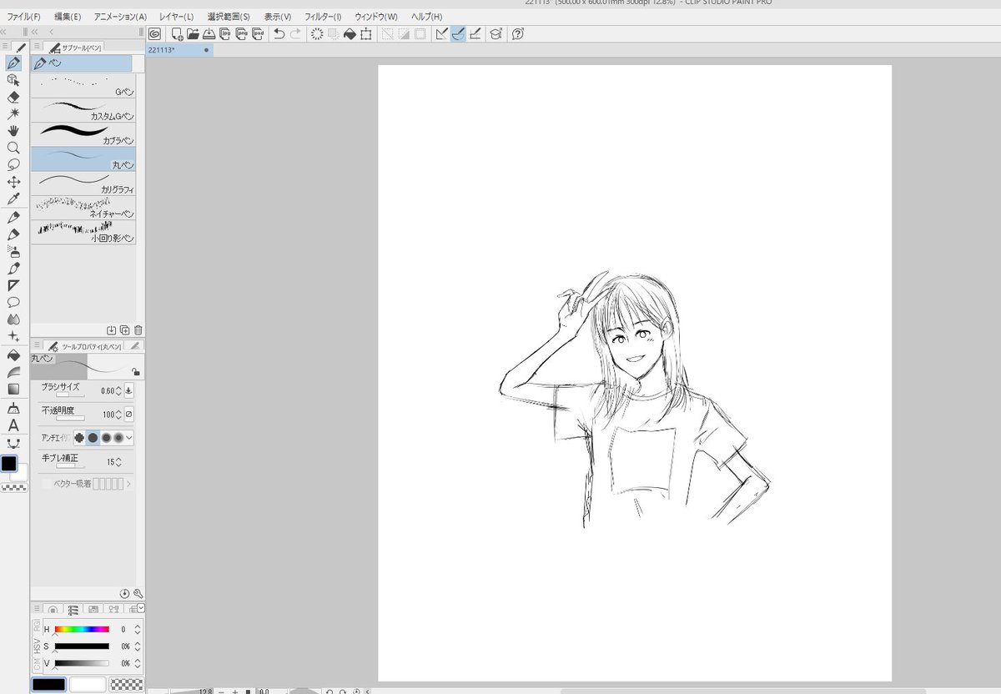Select the Text tool

tap(13, 425)
